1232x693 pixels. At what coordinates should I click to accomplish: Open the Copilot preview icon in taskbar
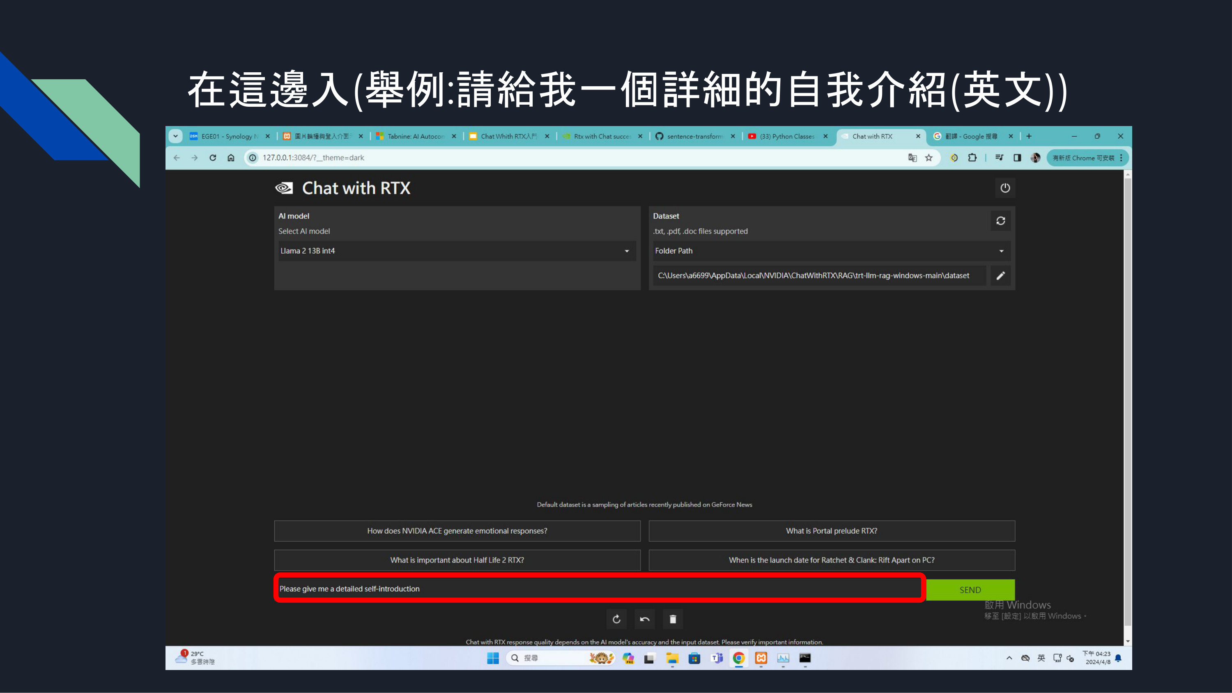(628, 659)
